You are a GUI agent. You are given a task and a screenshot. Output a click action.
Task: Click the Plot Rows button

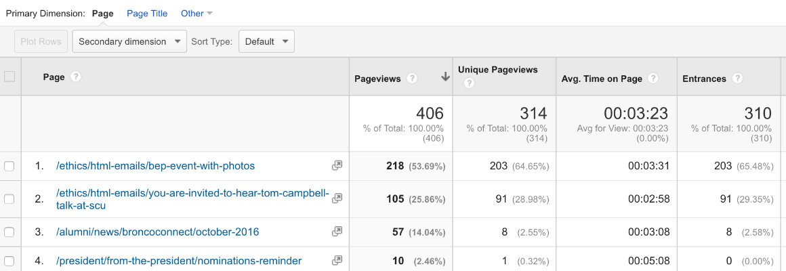(41, 41)
